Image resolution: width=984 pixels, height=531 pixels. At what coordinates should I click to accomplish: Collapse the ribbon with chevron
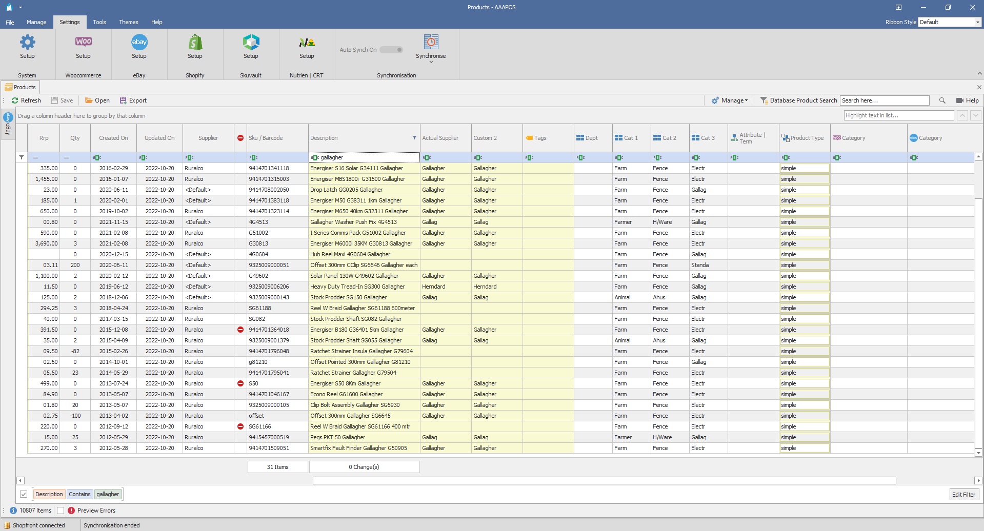pyautogui.click(x=979, y=74)
